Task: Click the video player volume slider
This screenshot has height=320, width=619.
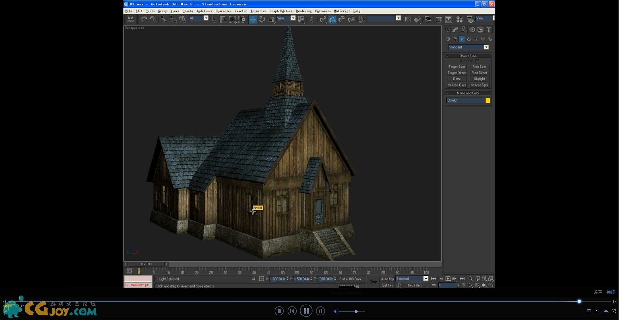Action: point(352,311)
